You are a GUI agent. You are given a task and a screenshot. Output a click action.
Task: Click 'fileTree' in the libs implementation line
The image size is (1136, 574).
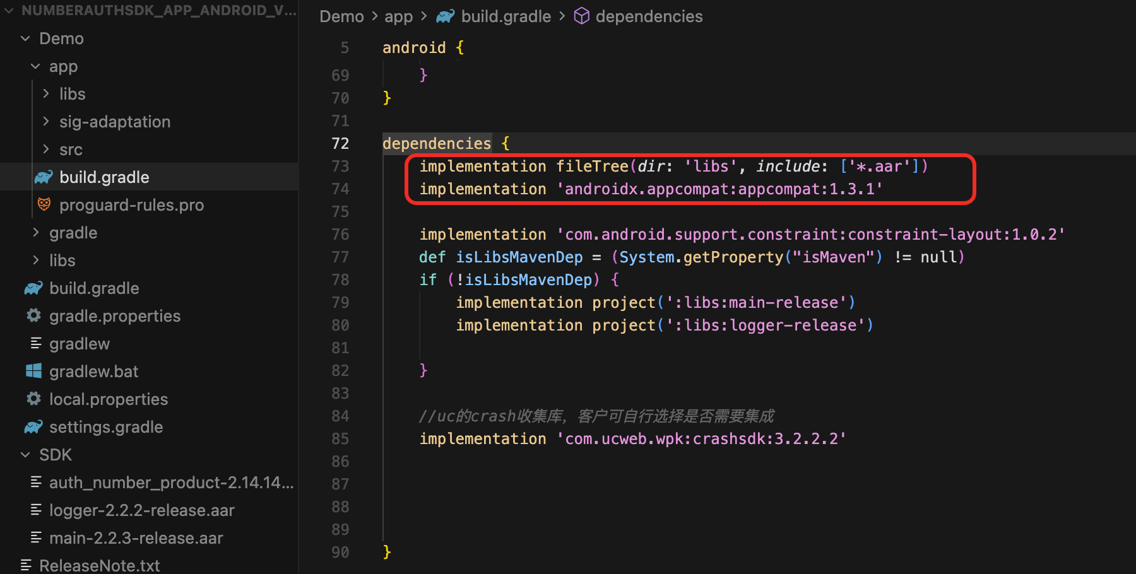click(592, 167)
